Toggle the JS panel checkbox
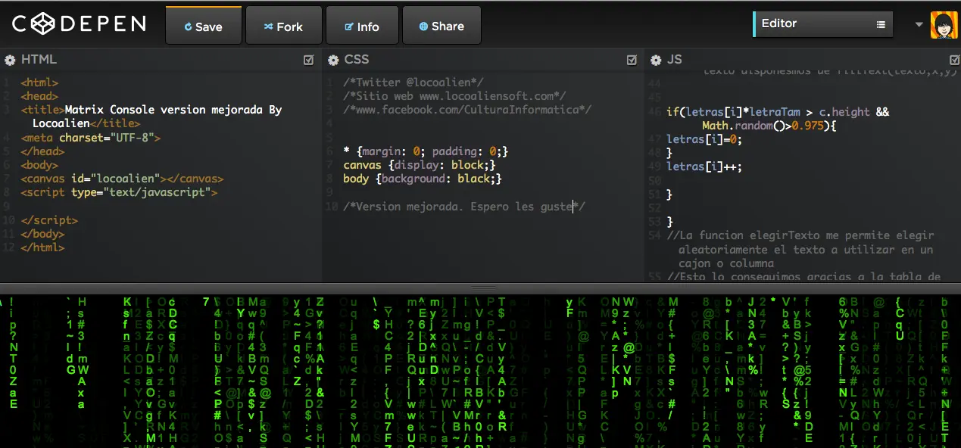 [x=955, y=60]
